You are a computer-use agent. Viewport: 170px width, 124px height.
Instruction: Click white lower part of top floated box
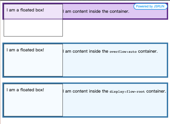(x=33, y=28)
